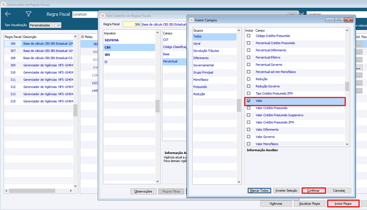Pick the Monofásico group
The width and height of the screenshot is (367, 210).
pyautogui.click(x=214, y=80)
